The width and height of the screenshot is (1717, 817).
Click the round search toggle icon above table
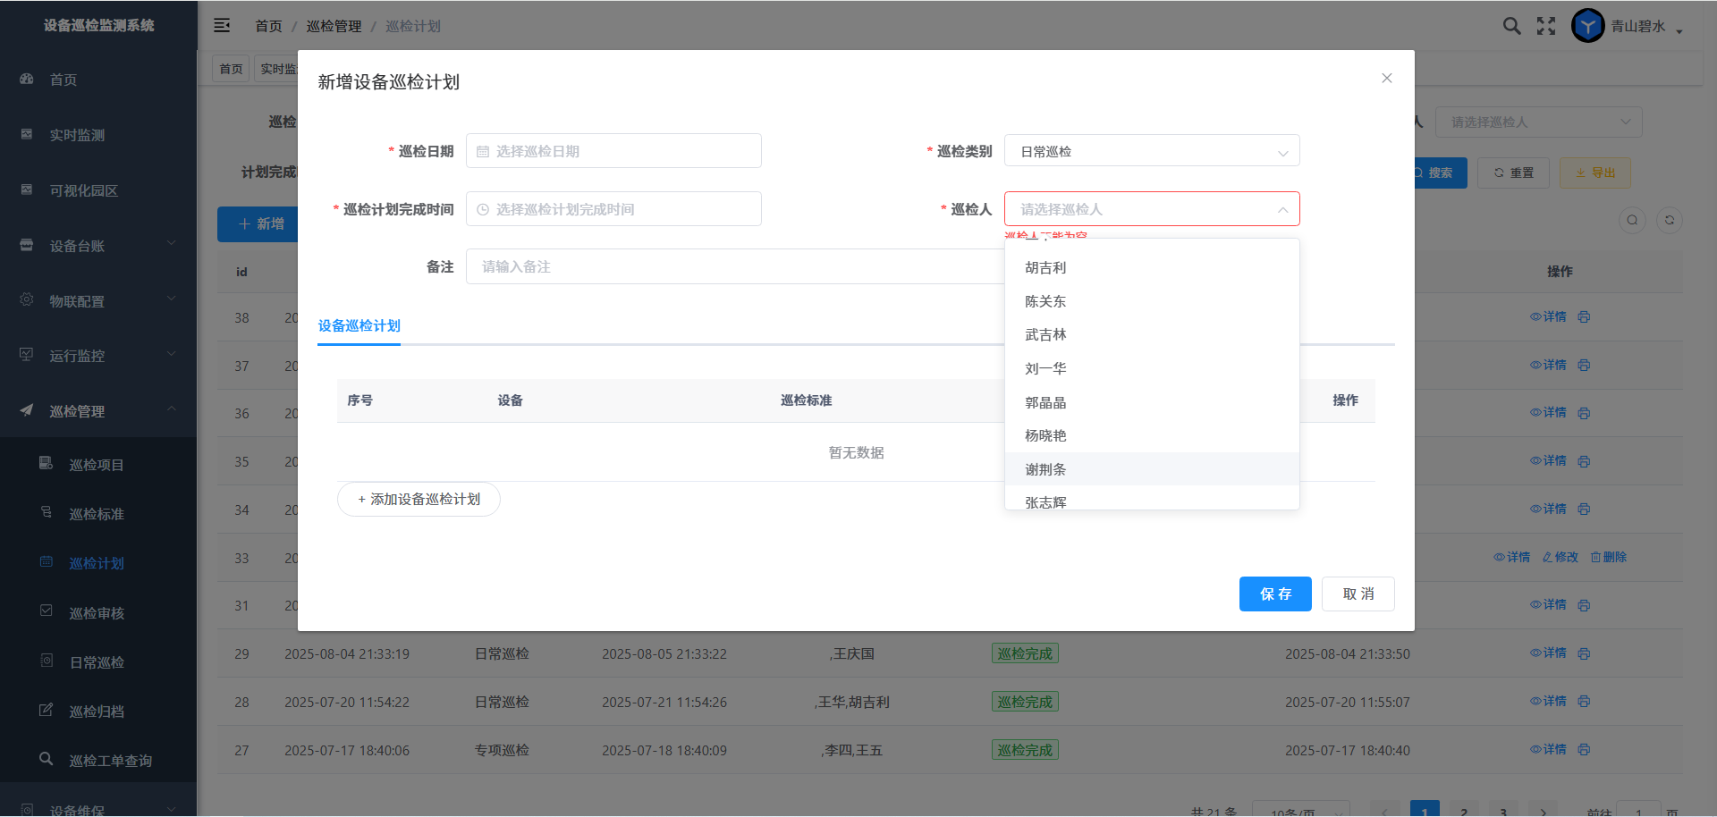1632,220
